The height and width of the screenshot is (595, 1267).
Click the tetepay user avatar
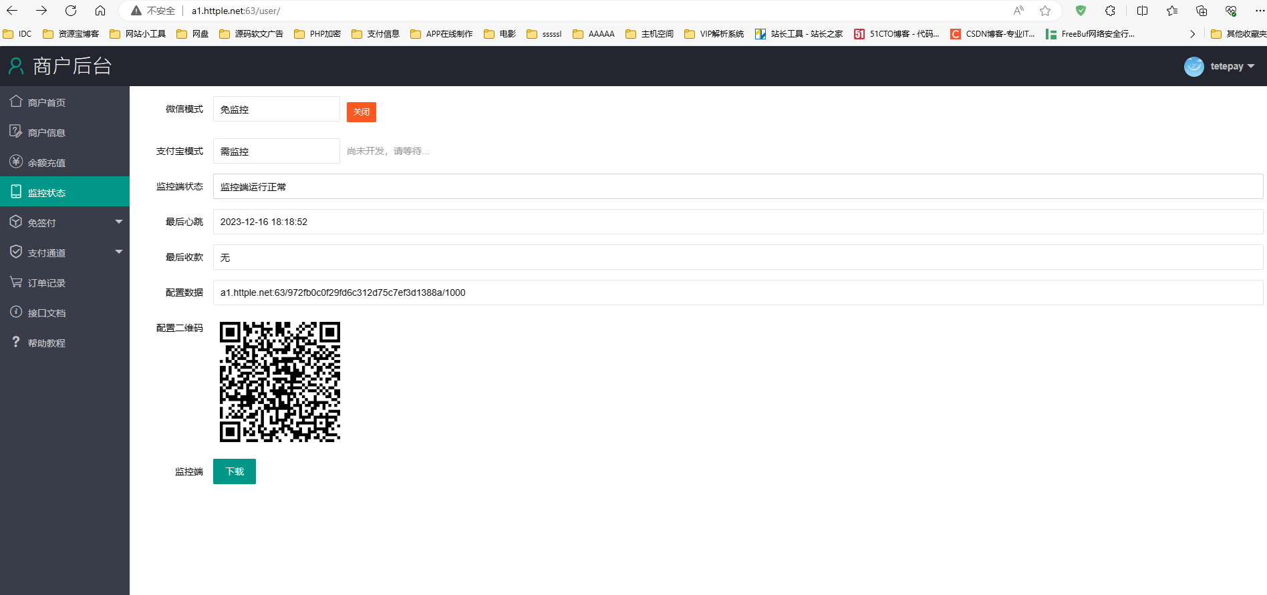click(x=1194, y=66)
